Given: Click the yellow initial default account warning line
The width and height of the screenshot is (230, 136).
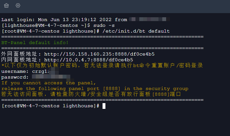Looking at the screenshot, I should (102, 65).
